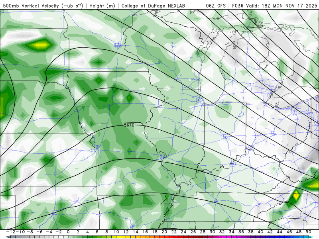Click the colorbar label -8
This screenshot has height=239, width=319.
pos(30,232)
